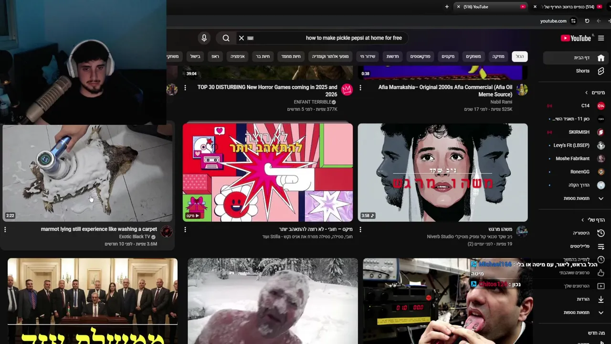Screen dimensions: 611x344
Task: Click the YouTube logo
Action: click(x=576, y=38)
